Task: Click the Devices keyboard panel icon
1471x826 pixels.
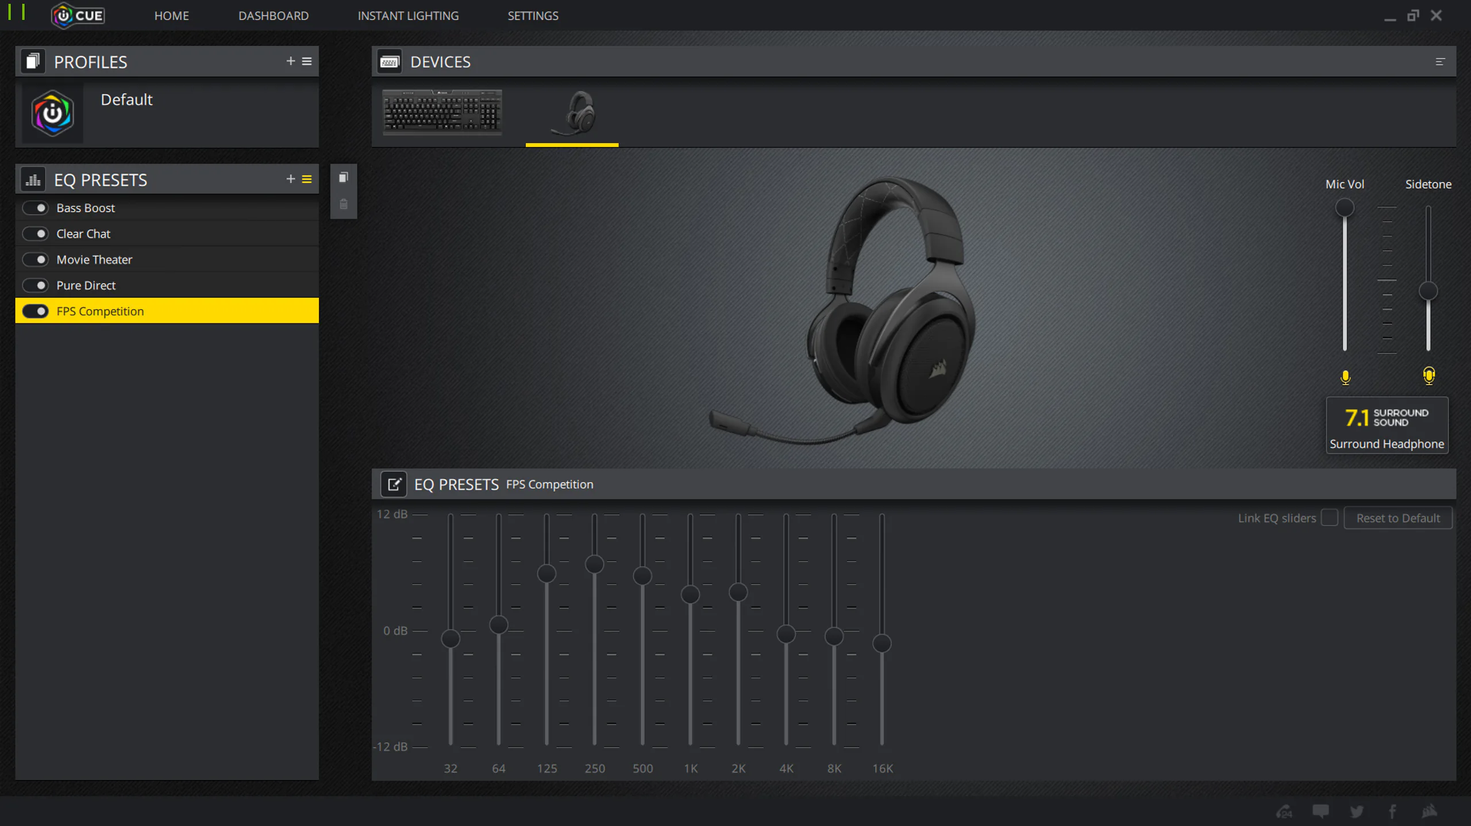Action: (389, 61)
